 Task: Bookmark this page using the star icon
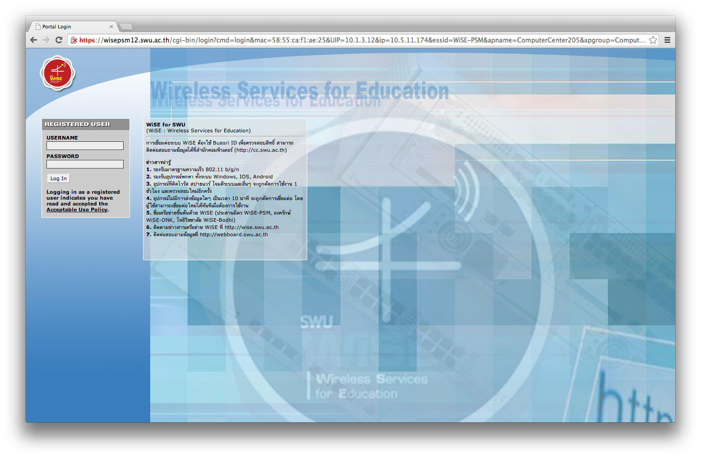(653, 40)
